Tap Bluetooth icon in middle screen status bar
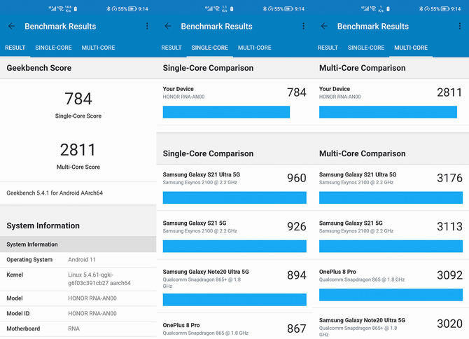Image resolution: width=469 pixels, height=339 pixels. [x=265, y=9]
